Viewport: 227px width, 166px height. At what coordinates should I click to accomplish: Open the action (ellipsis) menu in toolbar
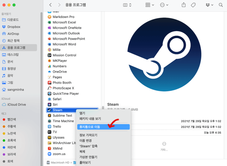(164, 5)
